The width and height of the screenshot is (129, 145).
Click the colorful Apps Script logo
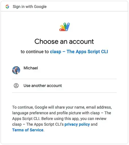click(65, 27)
